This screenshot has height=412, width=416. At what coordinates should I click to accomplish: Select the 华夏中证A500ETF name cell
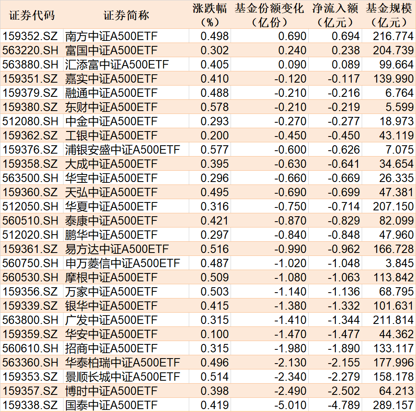coord(126,206)
